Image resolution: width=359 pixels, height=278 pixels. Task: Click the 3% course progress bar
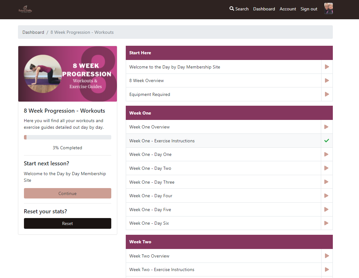pos(67,137)
